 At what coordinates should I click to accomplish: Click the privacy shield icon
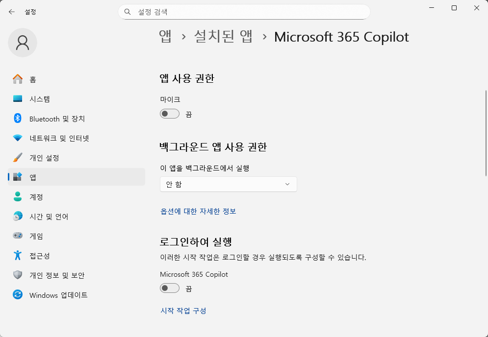[x=18, y=275]
